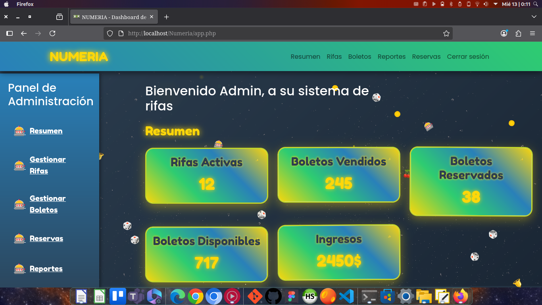Screen dimensions: 542x305
Task: View site information shield icon
Action: 110,33
